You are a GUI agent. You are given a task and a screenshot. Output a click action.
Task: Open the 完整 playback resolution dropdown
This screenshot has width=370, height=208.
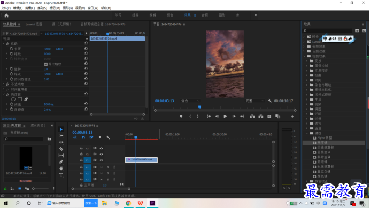255,101
